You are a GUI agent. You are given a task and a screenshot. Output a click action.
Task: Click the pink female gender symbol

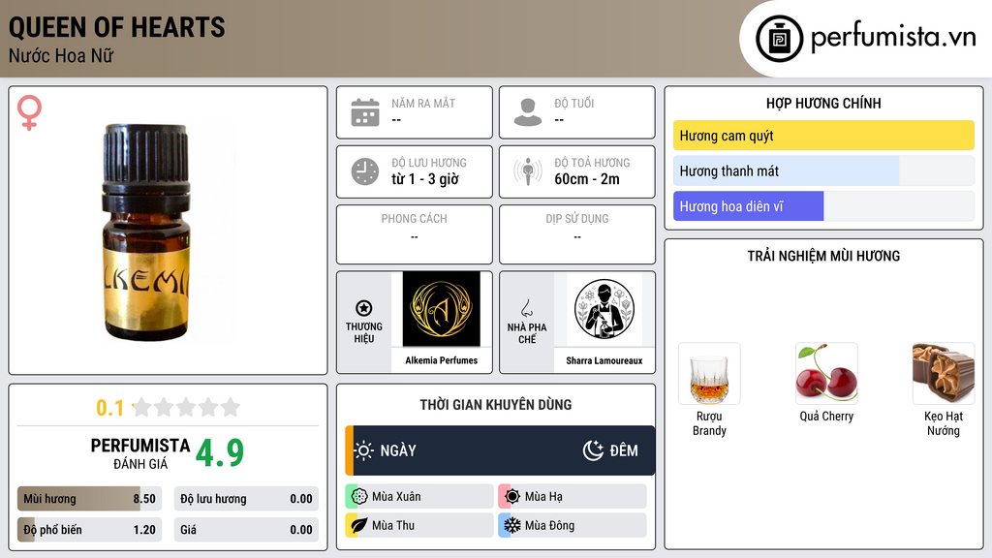click(29, 112)
